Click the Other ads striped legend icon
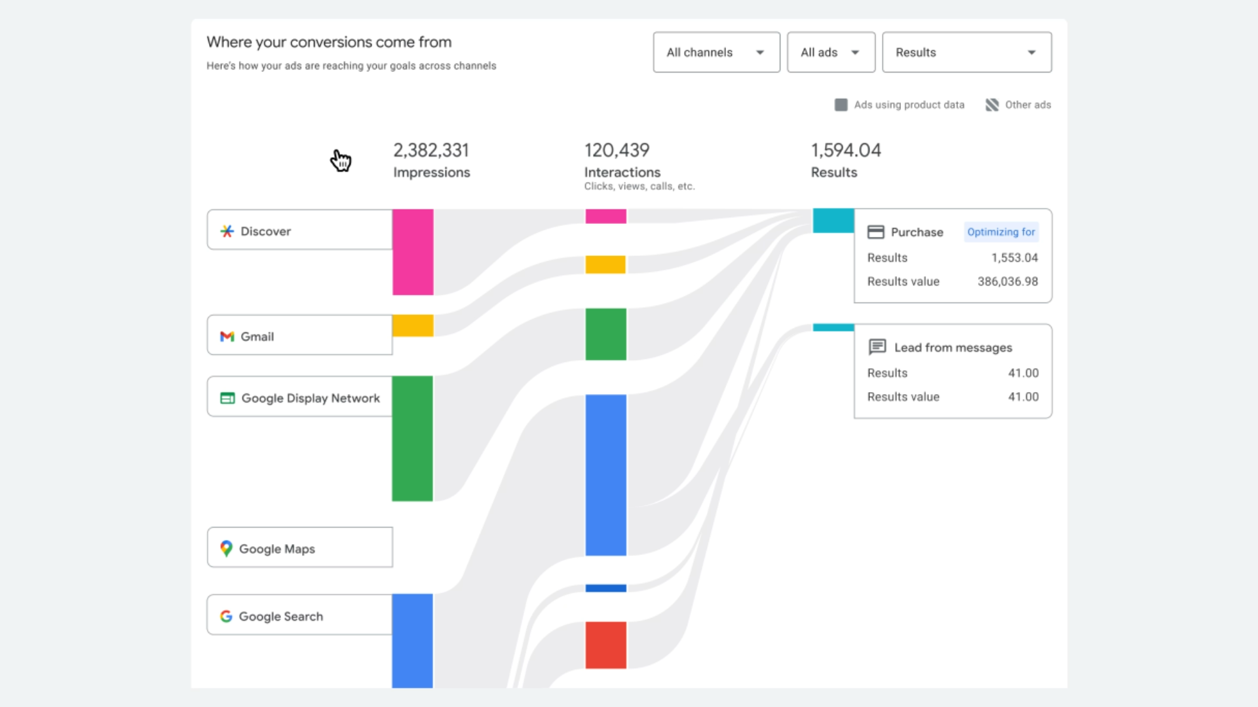The image size is (1258, 707). (x=992, y=105)
